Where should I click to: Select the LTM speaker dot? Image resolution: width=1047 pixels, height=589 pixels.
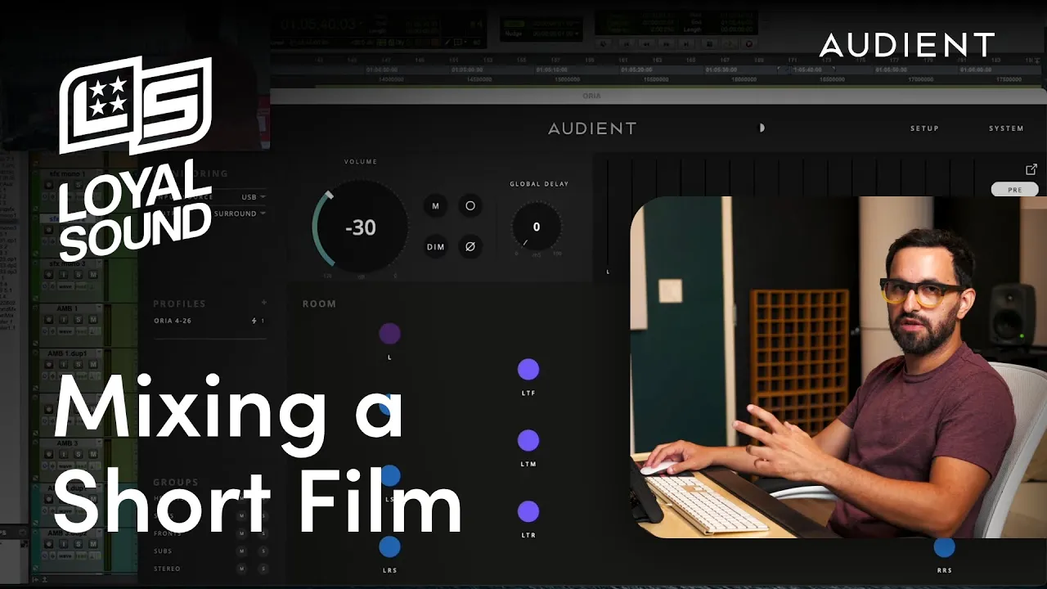528,441
